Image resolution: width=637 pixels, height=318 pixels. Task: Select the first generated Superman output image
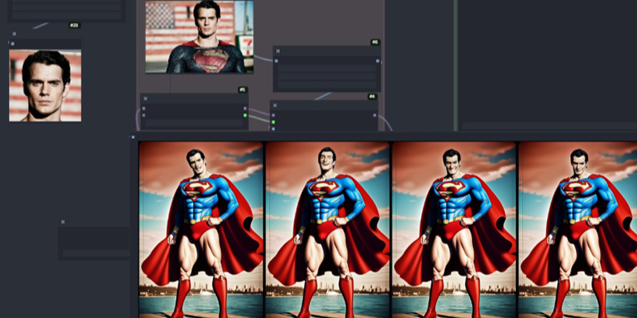pyautogui.click(x=201, y=230)
